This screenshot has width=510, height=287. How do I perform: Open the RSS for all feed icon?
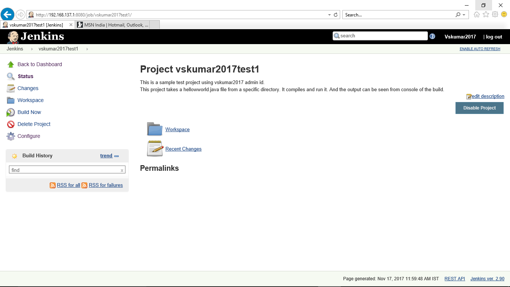[53, 185]
